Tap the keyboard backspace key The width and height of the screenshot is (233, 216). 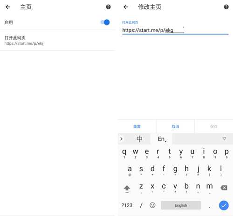(224, 188)
